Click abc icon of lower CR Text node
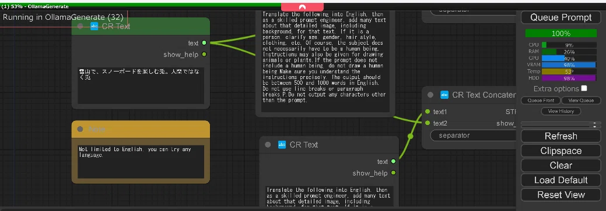Viewport: 606px width, 211px height. 282,145
